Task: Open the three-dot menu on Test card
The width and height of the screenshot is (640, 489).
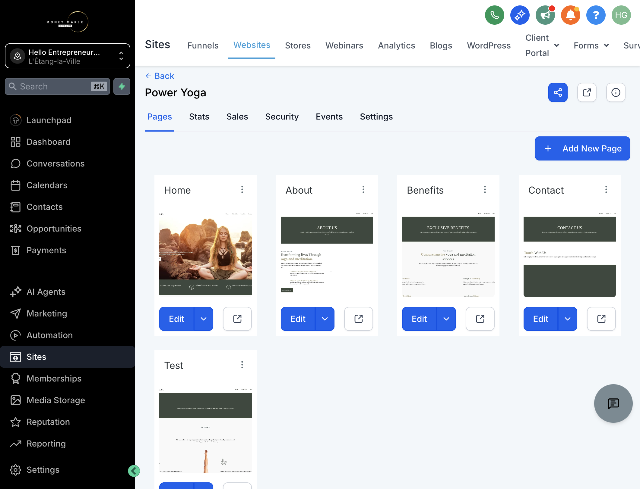Action: coord(242,365)
